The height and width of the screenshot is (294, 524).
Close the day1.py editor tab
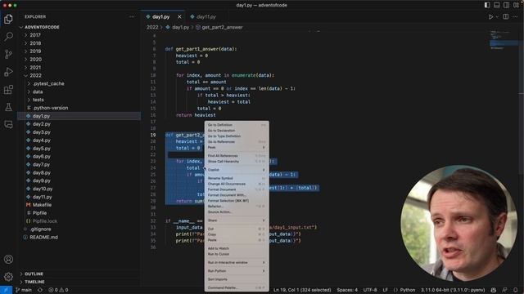click(179, 16)
